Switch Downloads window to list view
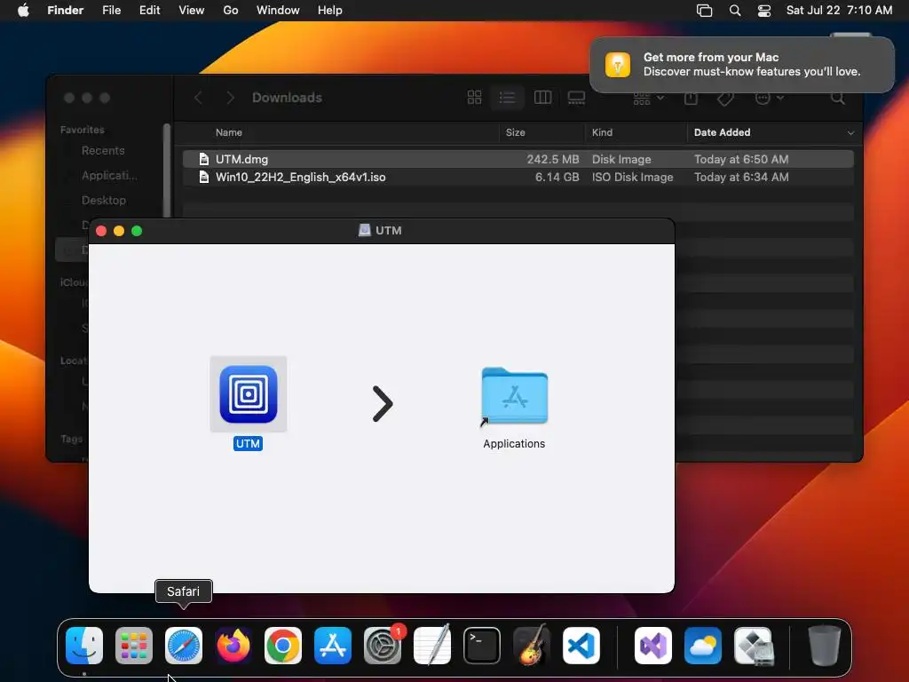909x682 pixels. click(x=507, y=98)
